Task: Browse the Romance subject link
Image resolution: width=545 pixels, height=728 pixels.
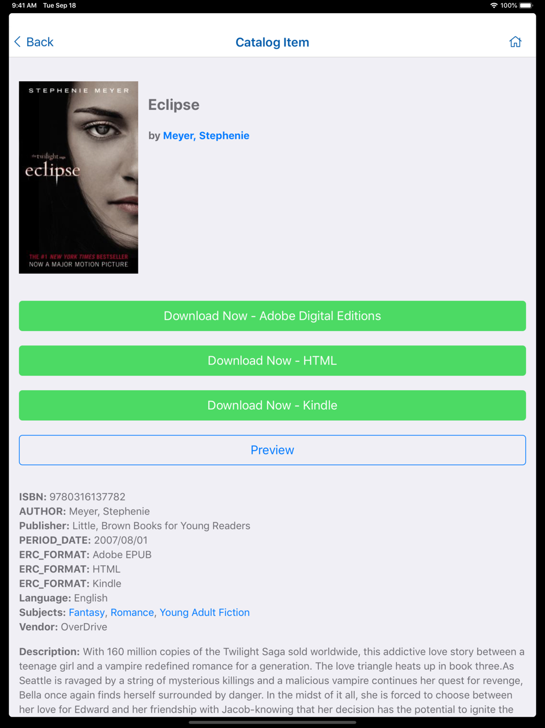Action: pyautogui.click(x=132, y=612)
